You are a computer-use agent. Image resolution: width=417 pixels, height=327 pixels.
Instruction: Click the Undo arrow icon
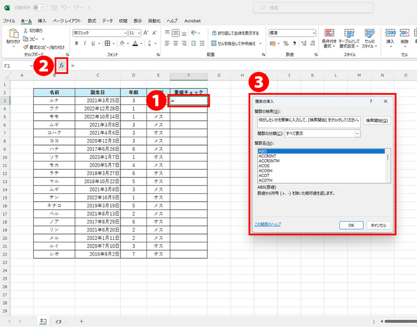64,8
